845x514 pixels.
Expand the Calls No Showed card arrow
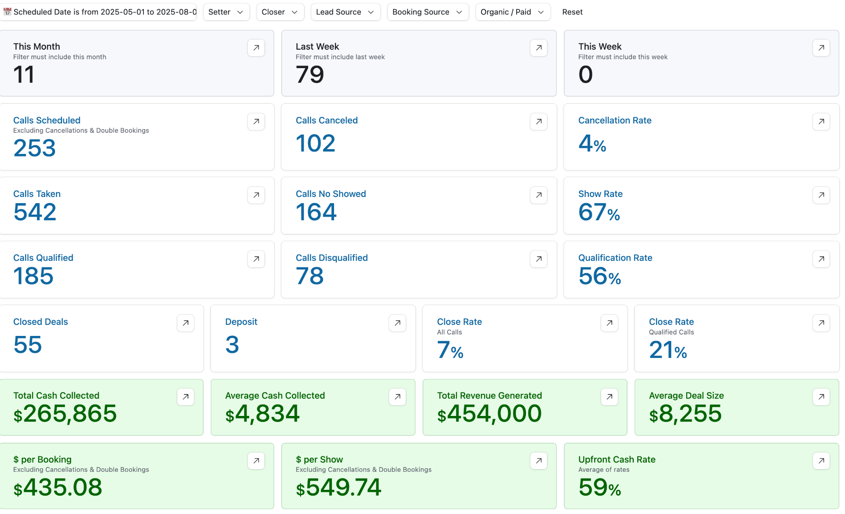[x=539, y=195]
